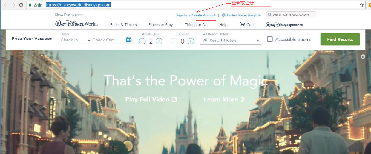Click the Sign In or Create Account link
This screenshot has height=154, width=371.
(x=196, y=15)
